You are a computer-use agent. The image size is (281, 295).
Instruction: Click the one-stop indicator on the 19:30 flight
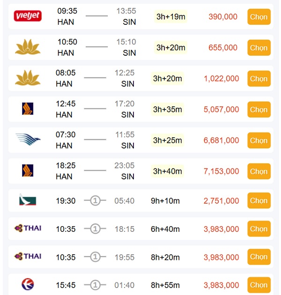tap(95, 201)
